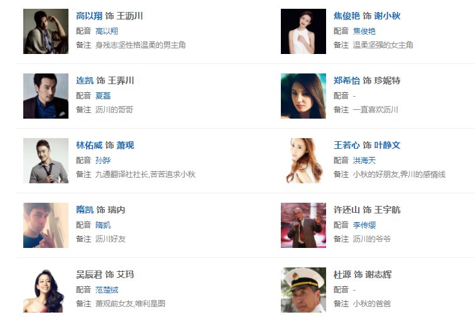This screenshot has width=475, height=317.
Task: Open character link 叶静文
Action: point(387,146)
